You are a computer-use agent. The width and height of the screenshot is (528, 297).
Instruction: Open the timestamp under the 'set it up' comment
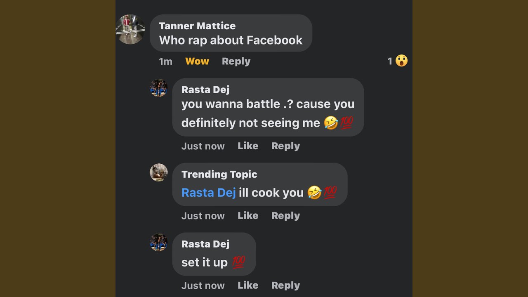[x=203, y=285]
